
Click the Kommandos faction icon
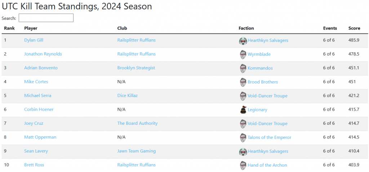pyautogui.click(x=243, y=68)
